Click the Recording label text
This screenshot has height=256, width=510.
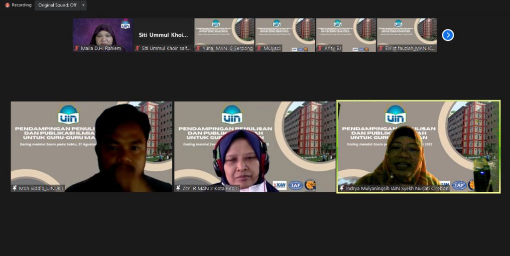pyautogui.click(x=21, y=5)
